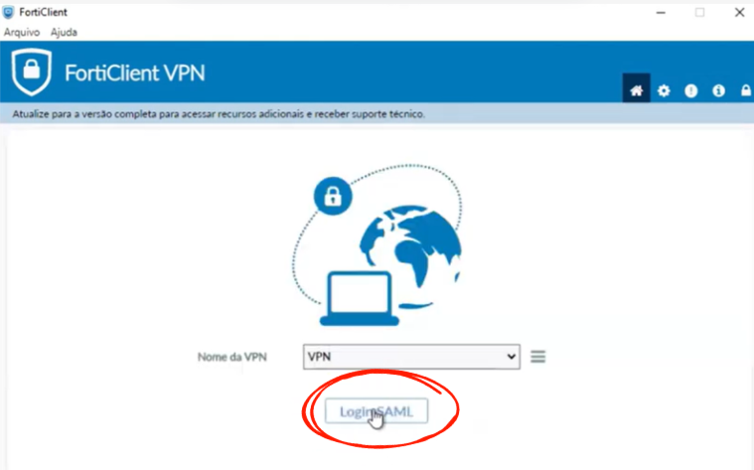Viewport: 754px width, 470px height.
Task: Click the FortiClient shield logo
Action: click(32, 72)
